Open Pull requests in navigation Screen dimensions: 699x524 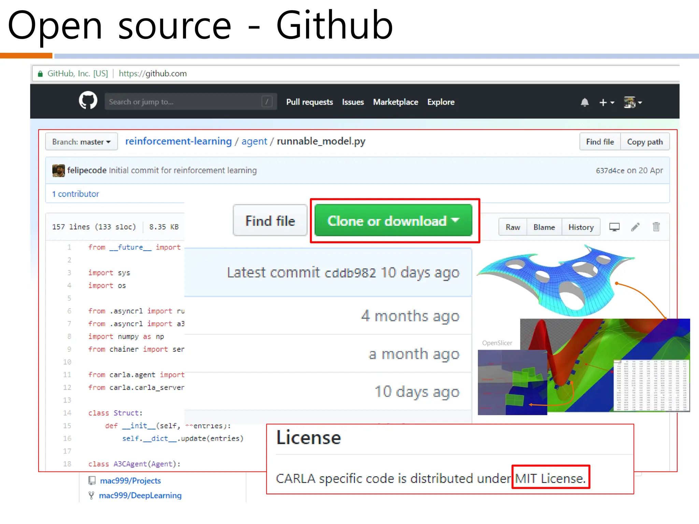tap(309, 102)
